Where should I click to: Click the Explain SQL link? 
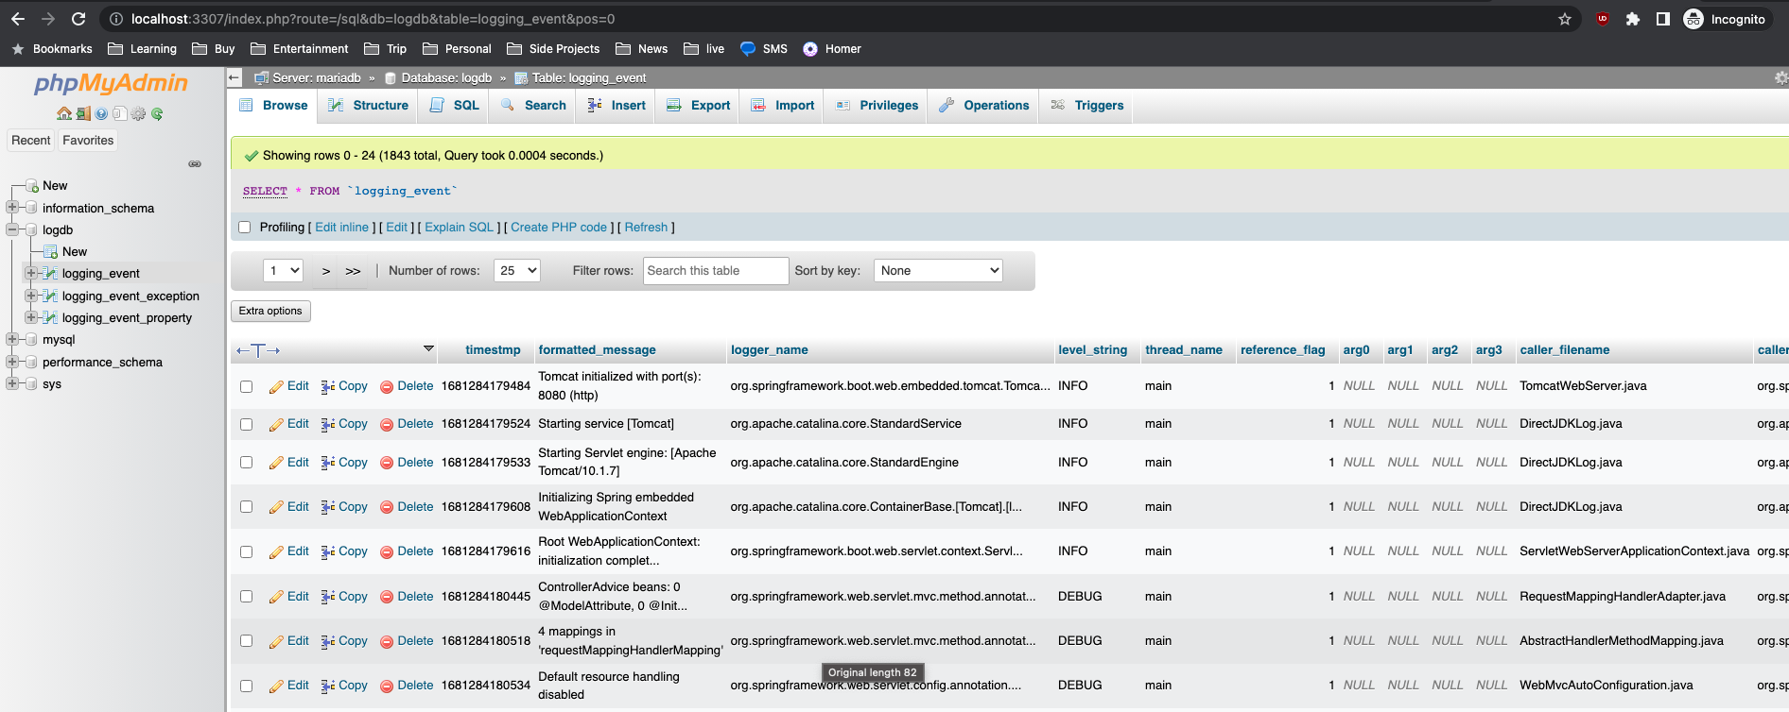coord(460,228)
